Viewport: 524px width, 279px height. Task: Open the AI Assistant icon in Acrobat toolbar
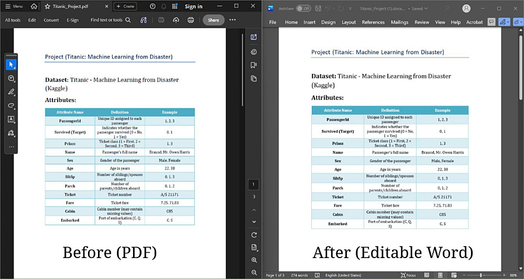tap(144, 20)
